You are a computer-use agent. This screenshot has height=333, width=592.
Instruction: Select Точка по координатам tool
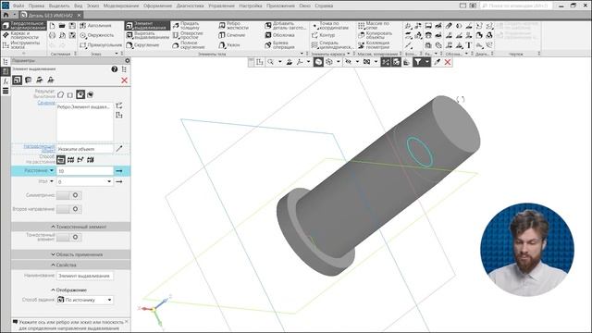click(x=330, y=26)
